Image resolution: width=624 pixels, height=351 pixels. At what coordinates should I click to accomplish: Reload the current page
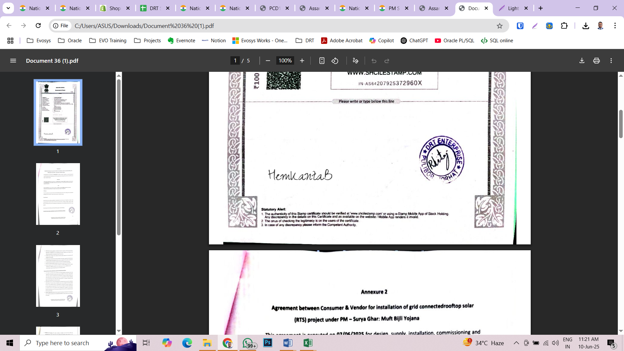point(38,26)
